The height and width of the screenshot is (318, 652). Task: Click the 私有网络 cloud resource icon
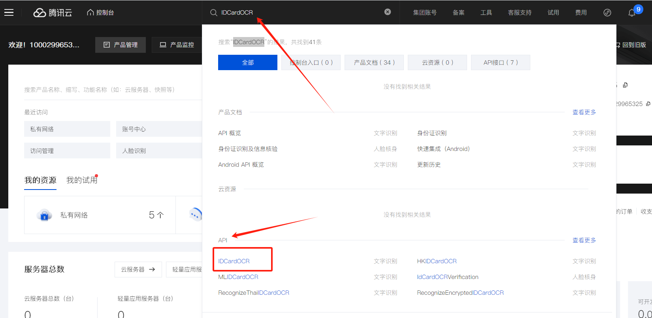44,215
